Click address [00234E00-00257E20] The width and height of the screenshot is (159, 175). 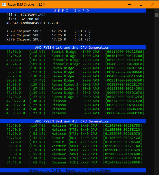click(x=124, y=101)
